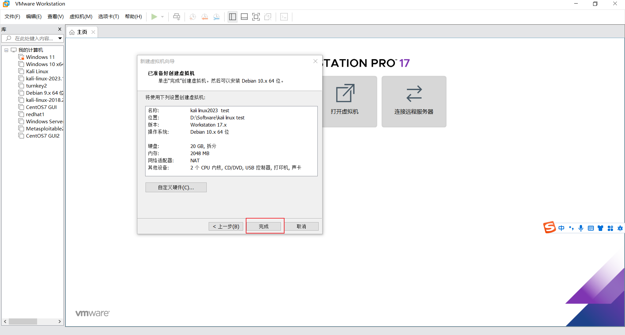Click location text D:\Software\kali linux test
Screen dimensions: 625x335
tap(217, 118)
